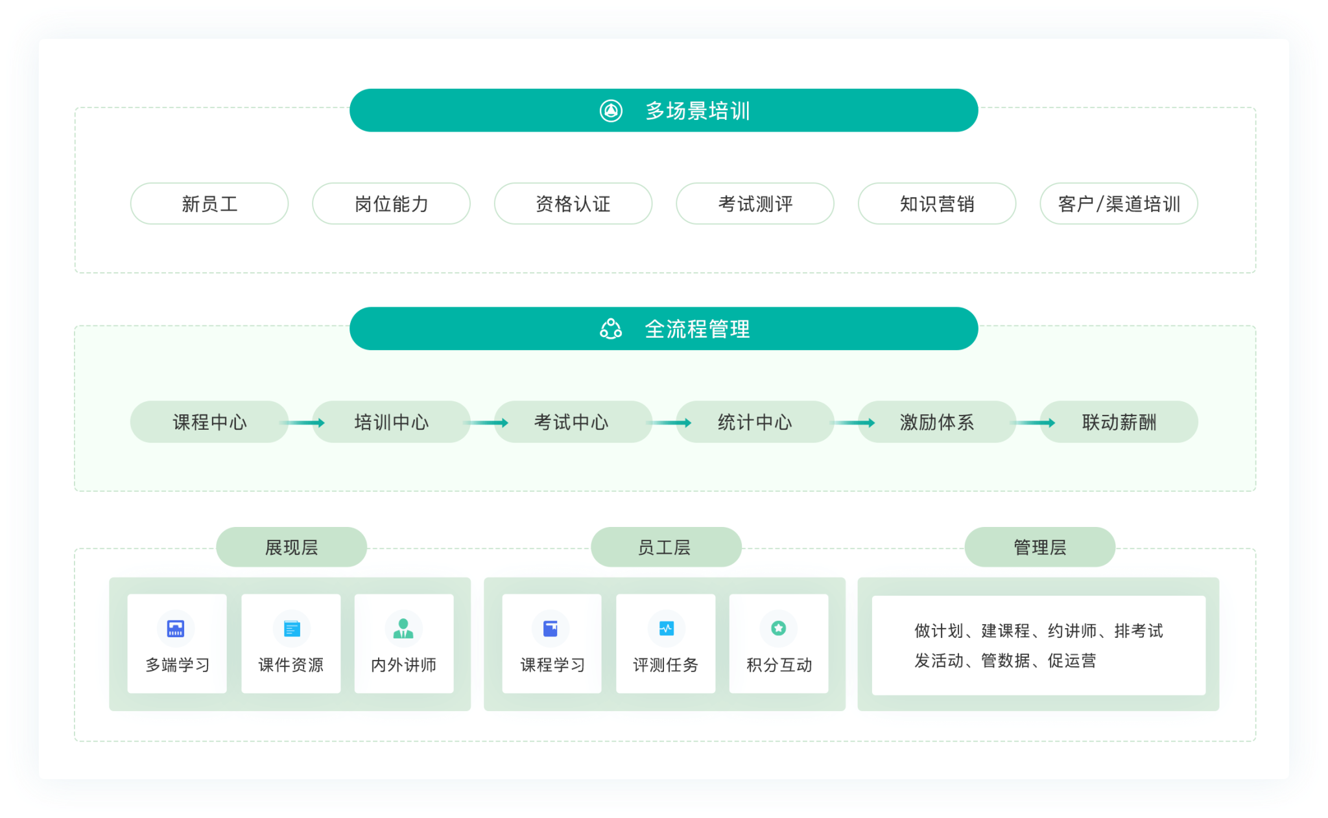The height and width of the screenshot is (818, 1328).
Task: Click the 课程学习 book icon
Action: [551, 628]
